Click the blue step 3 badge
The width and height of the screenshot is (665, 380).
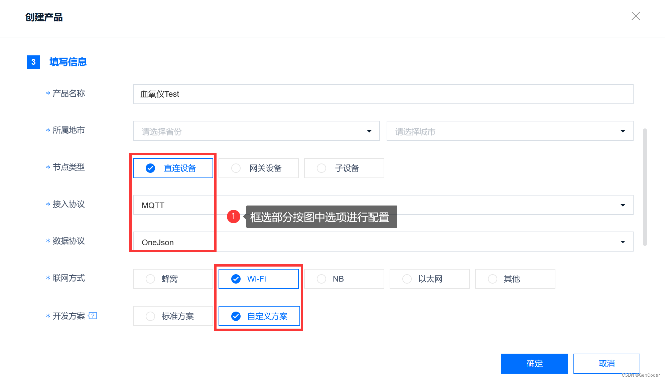33,62
